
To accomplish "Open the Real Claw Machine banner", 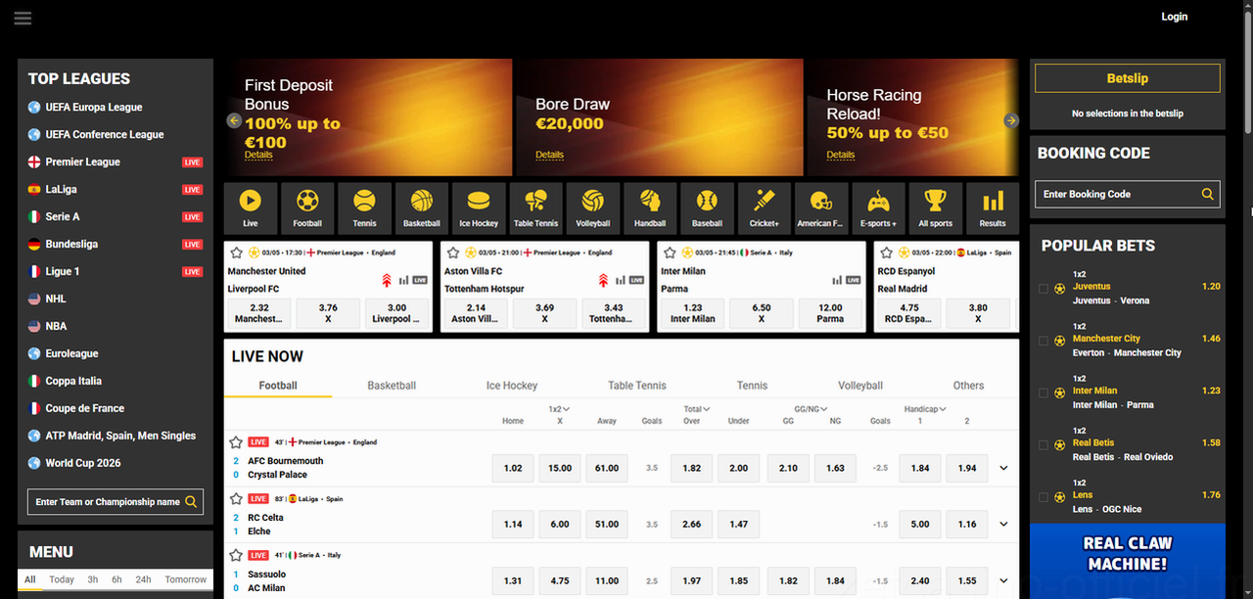I will pyautogui.click(x=1128, y=561).
